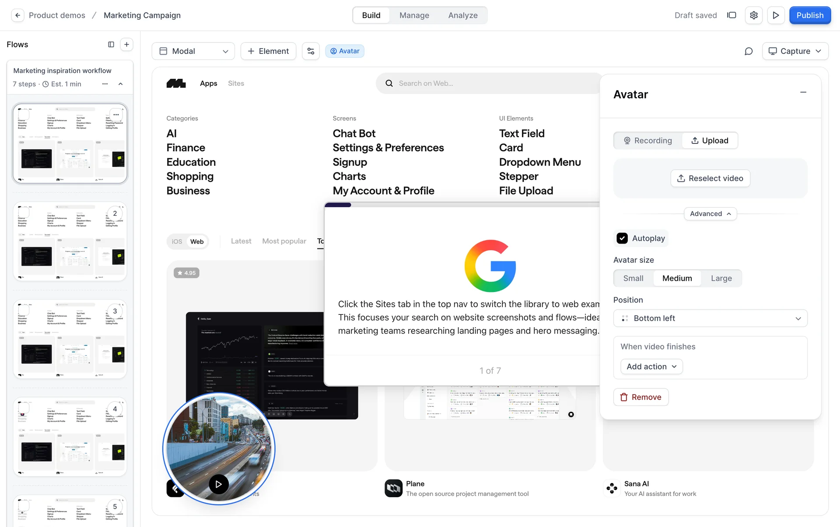Select Large avatar size
The image size is (840, 527).
click(x=721, y=278)
